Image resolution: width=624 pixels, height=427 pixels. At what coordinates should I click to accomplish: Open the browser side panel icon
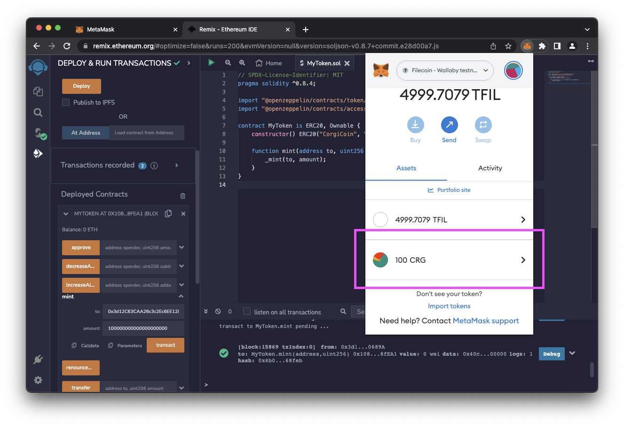(x=557, y=46)
